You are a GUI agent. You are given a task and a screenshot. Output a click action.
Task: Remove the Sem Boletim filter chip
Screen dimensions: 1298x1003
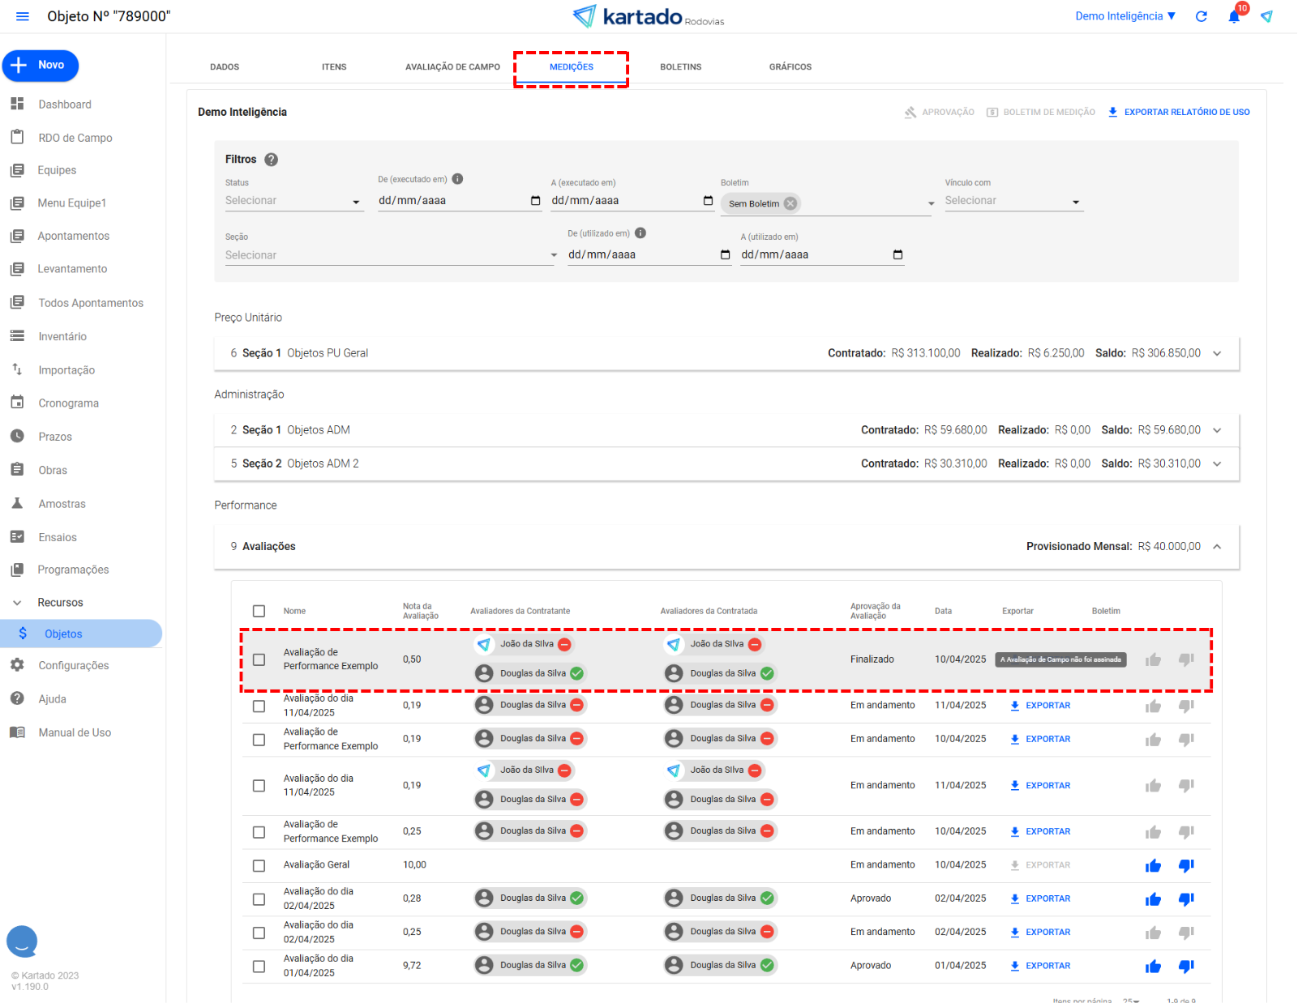pos(790,203)
